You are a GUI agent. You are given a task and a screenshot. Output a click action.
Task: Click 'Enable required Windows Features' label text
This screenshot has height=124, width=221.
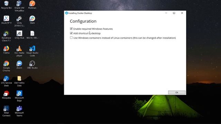(93, 29)
